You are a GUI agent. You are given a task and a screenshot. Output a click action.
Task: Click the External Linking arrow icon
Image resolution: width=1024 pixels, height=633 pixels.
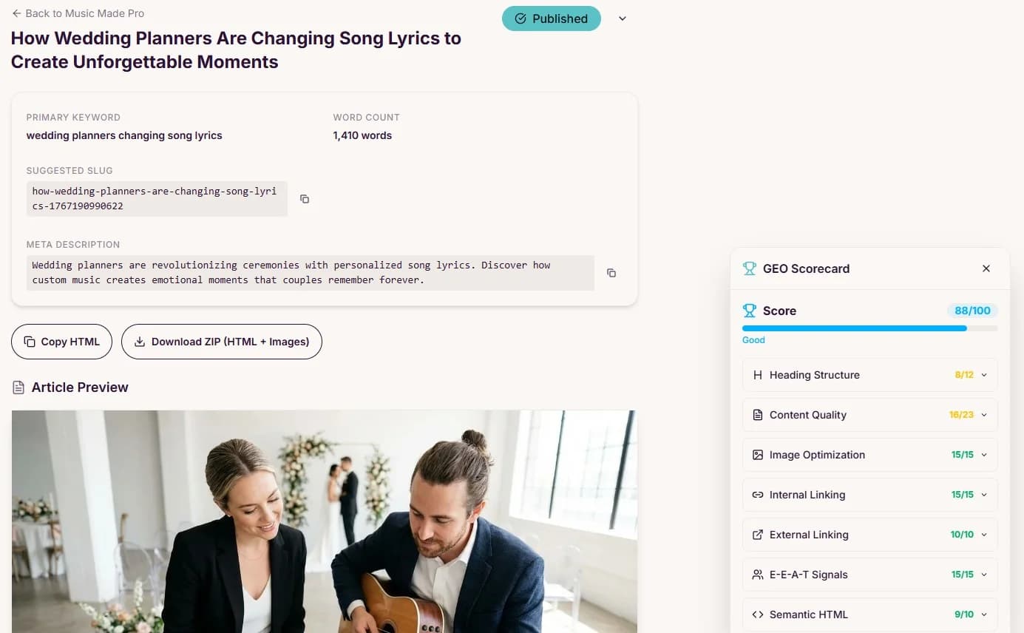pyautogui.click(x=757, y=535)
